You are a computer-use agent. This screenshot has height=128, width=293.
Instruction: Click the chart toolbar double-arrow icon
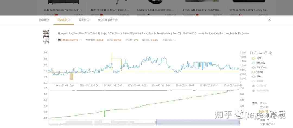click(x=261, y=53)
